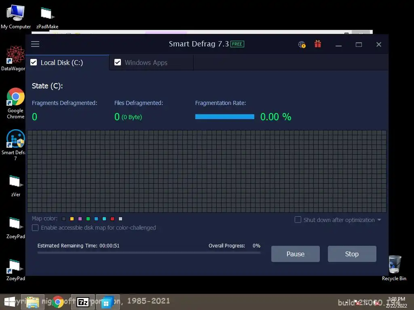Click the purple map color swatch
The image size is (414, 310).
80,219
